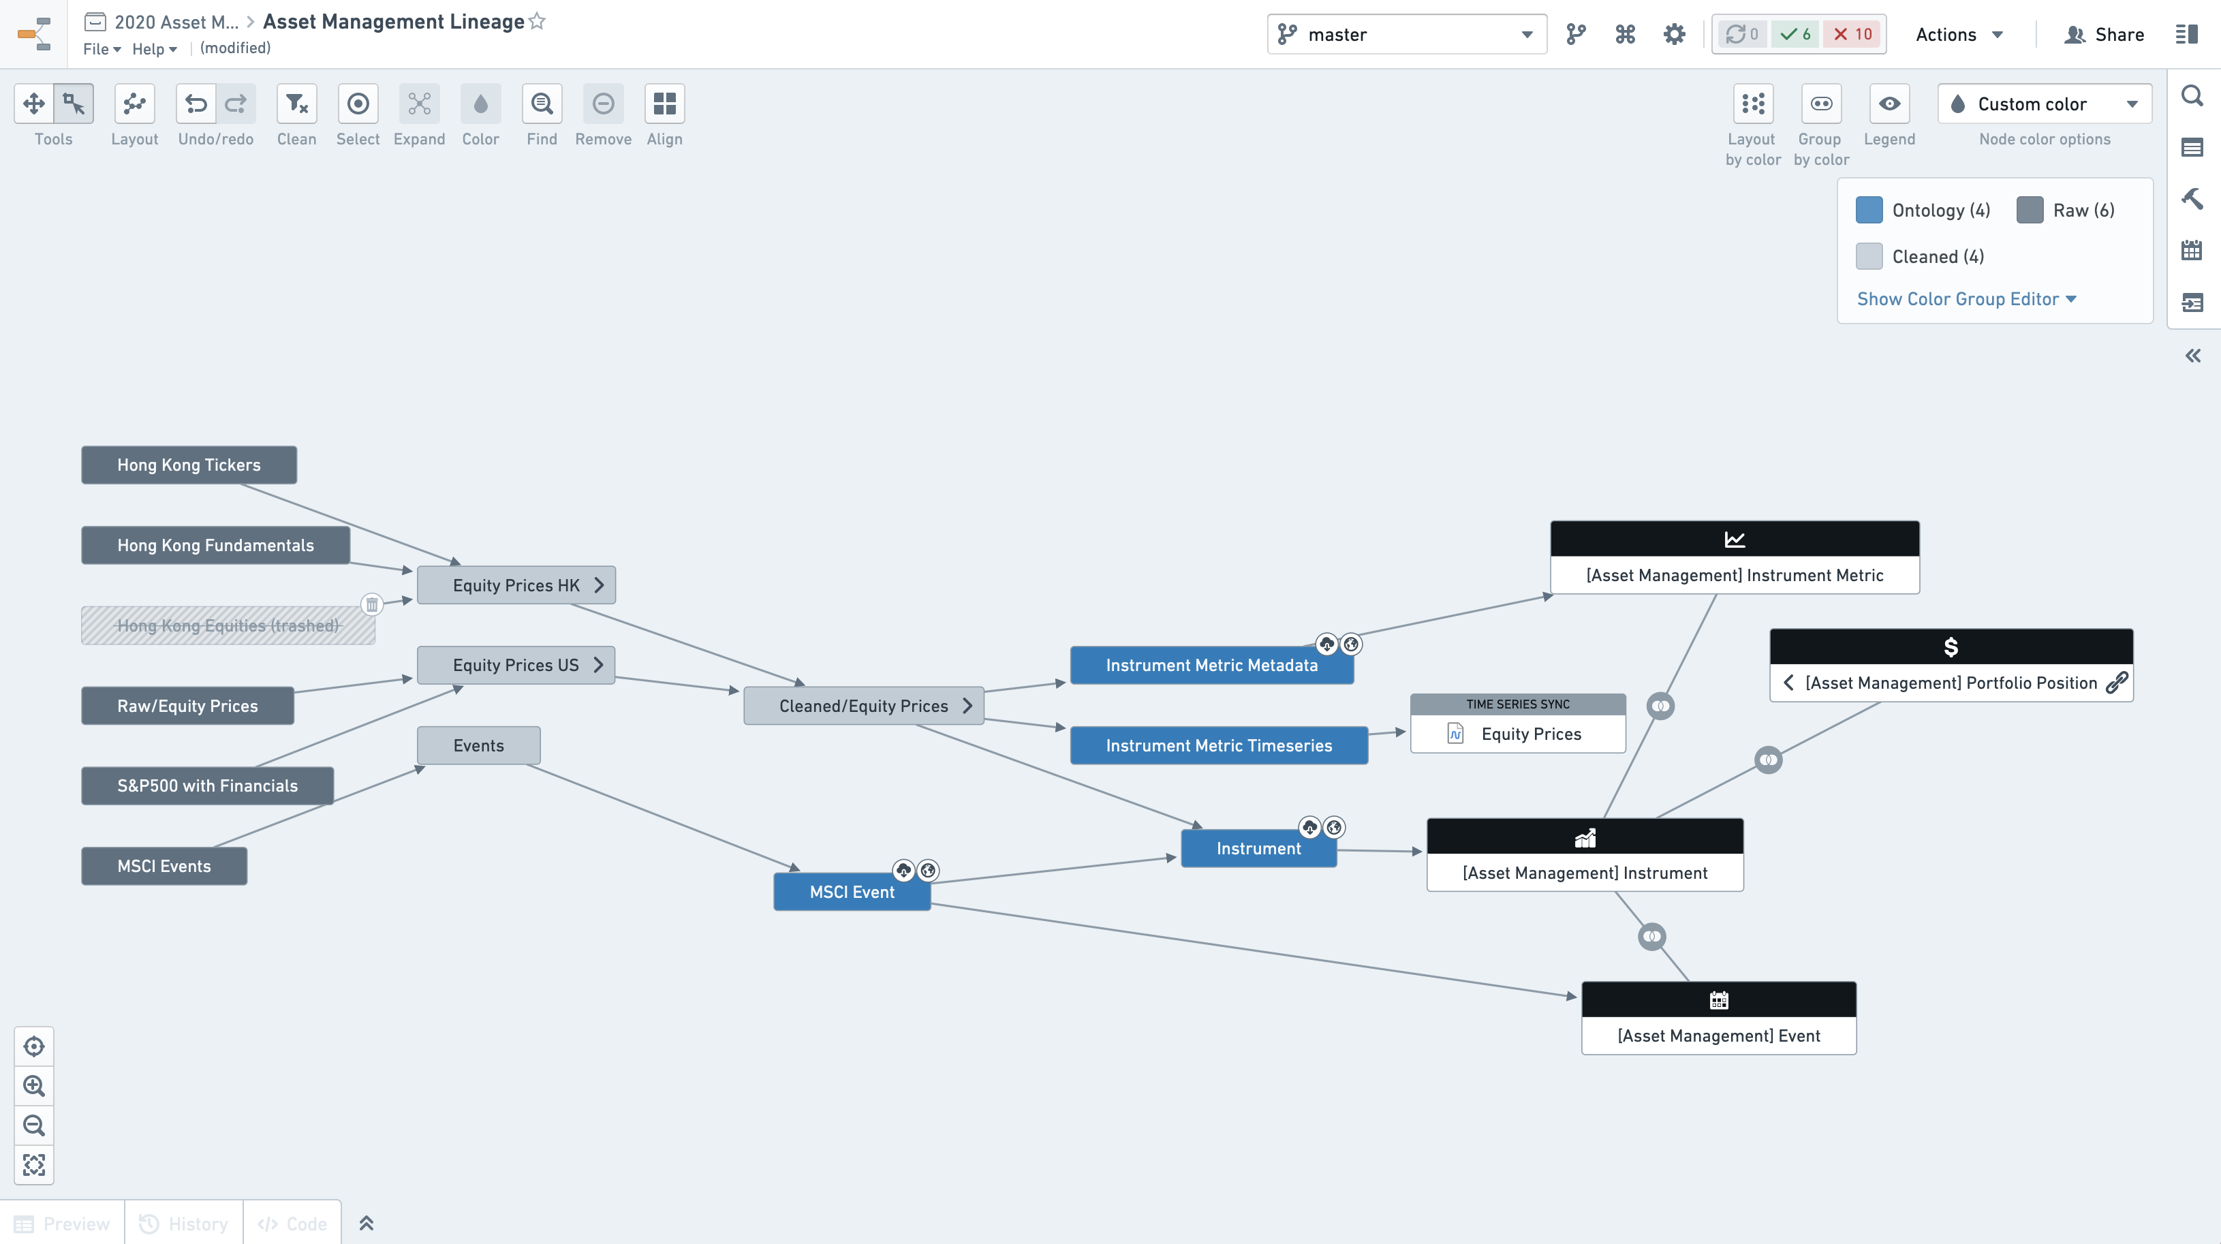Image resolution: width=2221 pixels, height=1244 pixels.
Task: Toggle Group by color
Action: point(1821,104)
